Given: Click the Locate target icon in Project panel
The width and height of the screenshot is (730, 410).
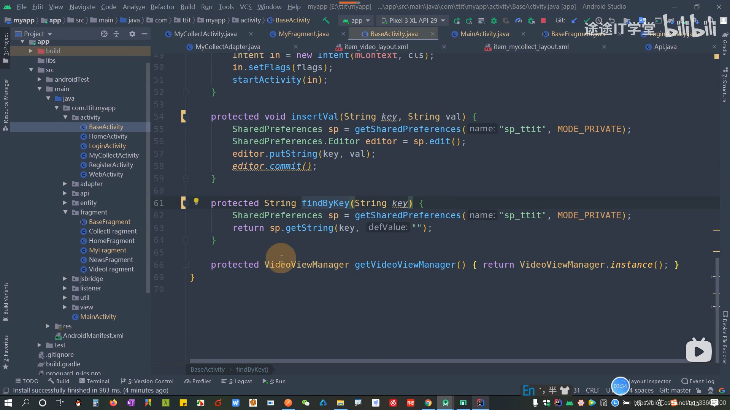Looking at the screenshot, I should pos(104,34).
